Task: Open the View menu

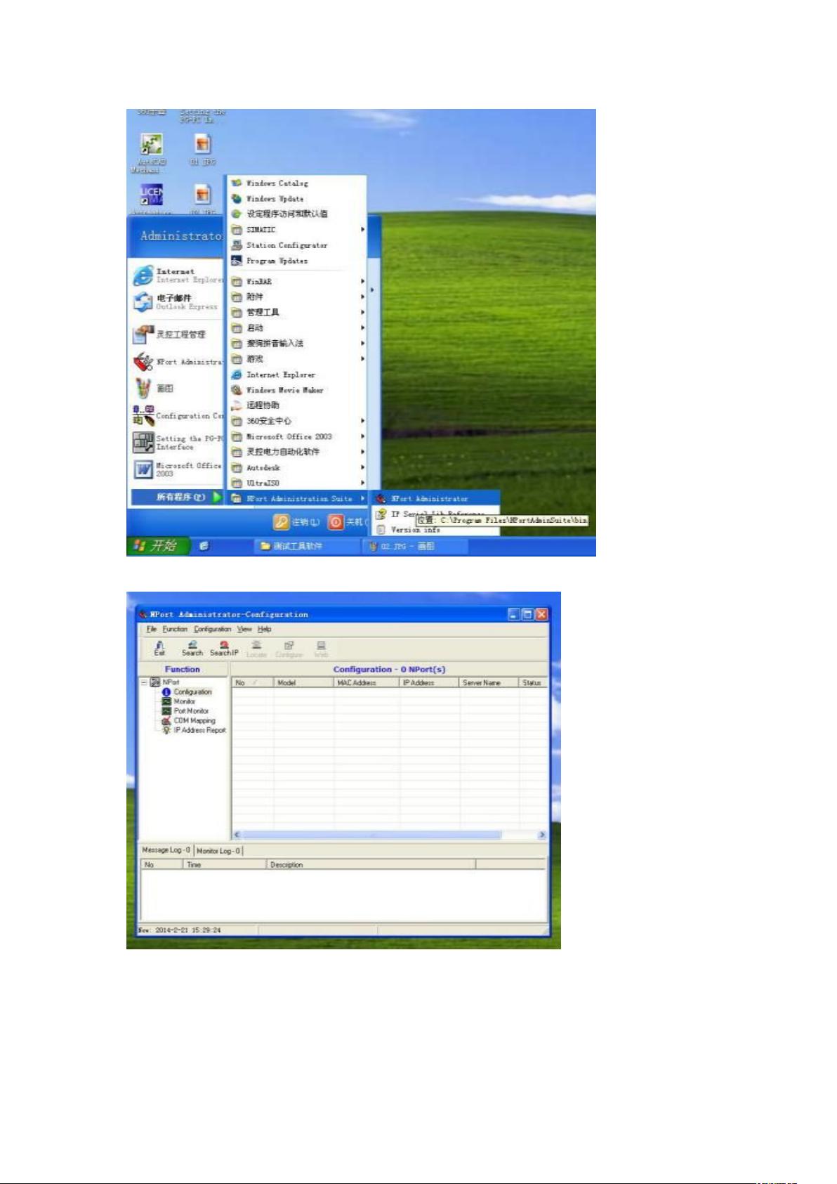Action: click(x=244, y=629)
